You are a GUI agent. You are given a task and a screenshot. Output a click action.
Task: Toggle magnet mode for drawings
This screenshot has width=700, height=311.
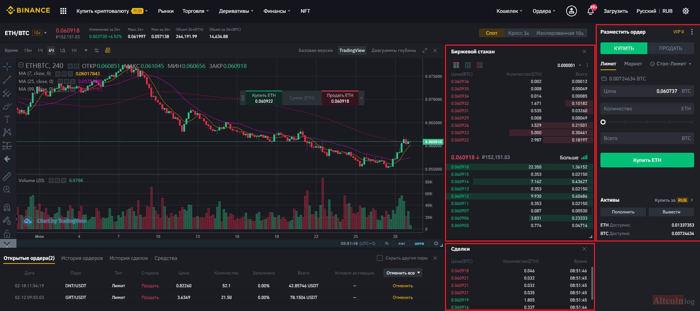click(7, 208)
